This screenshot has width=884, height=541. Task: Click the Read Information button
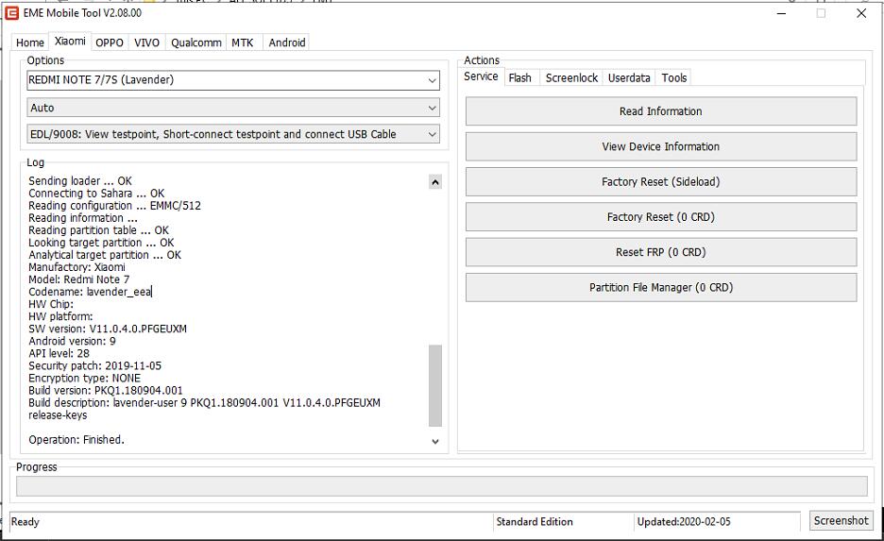[661, 111]
